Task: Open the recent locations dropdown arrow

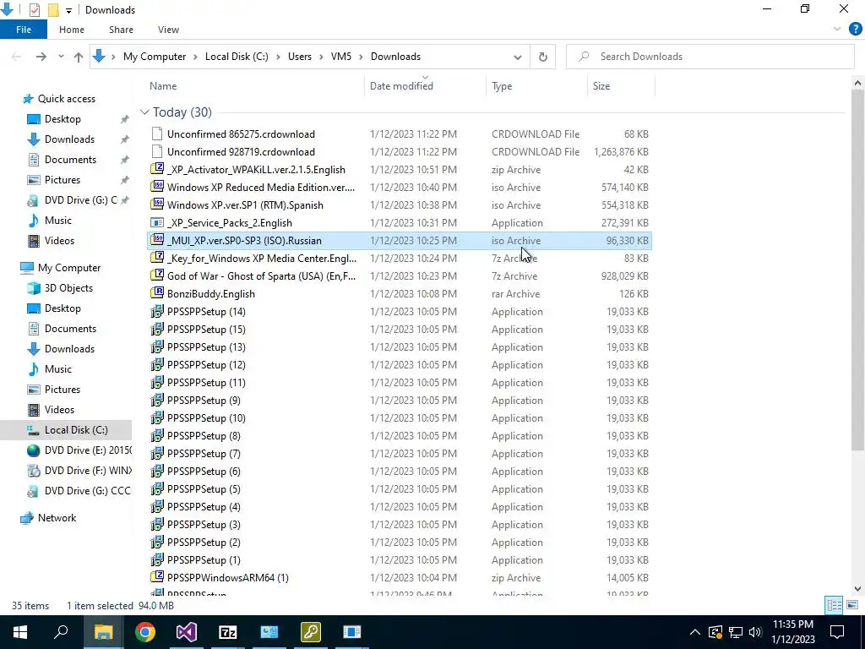Action: [61, 57]
